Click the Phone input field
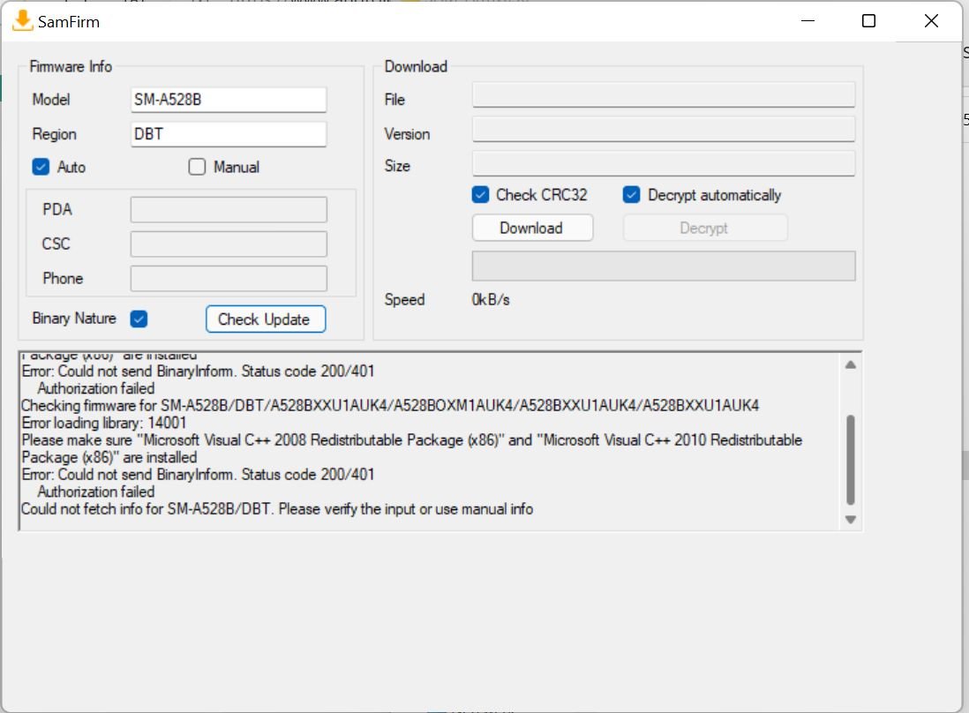This screenshot has height=713, width=969. [x=229, y=279]
